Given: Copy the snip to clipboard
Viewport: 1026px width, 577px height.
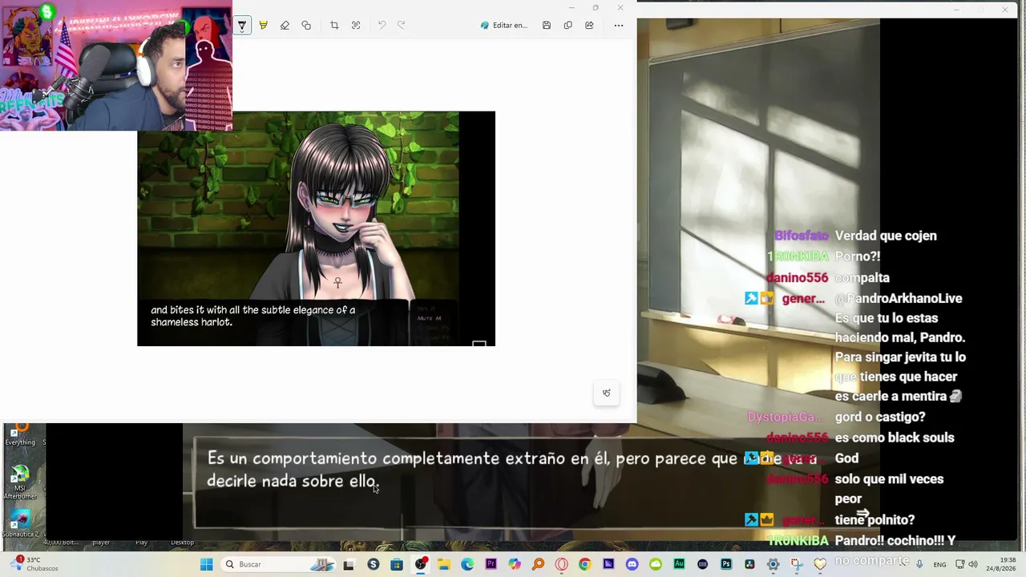Looking at the screenshot, I should pos(568,26).
